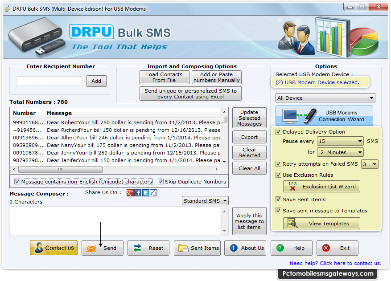Click the application icon in title bar

7,9
